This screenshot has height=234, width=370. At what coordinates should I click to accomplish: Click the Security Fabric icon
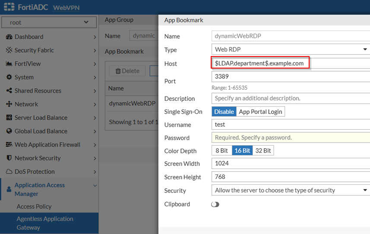pos(9,50)
